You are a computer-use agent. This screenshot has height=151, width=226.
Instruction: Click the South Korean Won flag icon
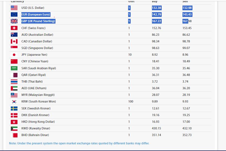click(x=14, y=101)
